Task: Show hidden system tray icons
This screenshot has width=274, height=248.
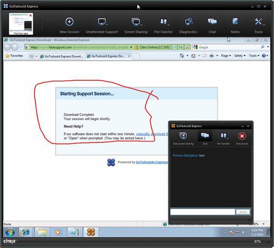Action: tap(225, 232)
